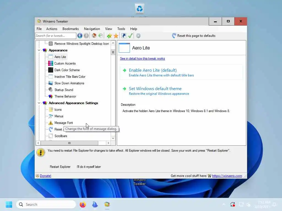Viewport: 282px width, 211px height.
Task: Click the blue sail taskbar app icon
Action: pos(95,204)
